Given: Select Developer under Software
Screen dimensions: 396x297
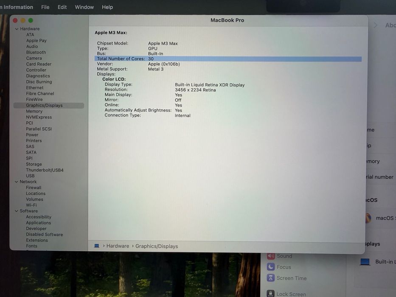Looking at the screenshot, I should (x=36, y=229).
